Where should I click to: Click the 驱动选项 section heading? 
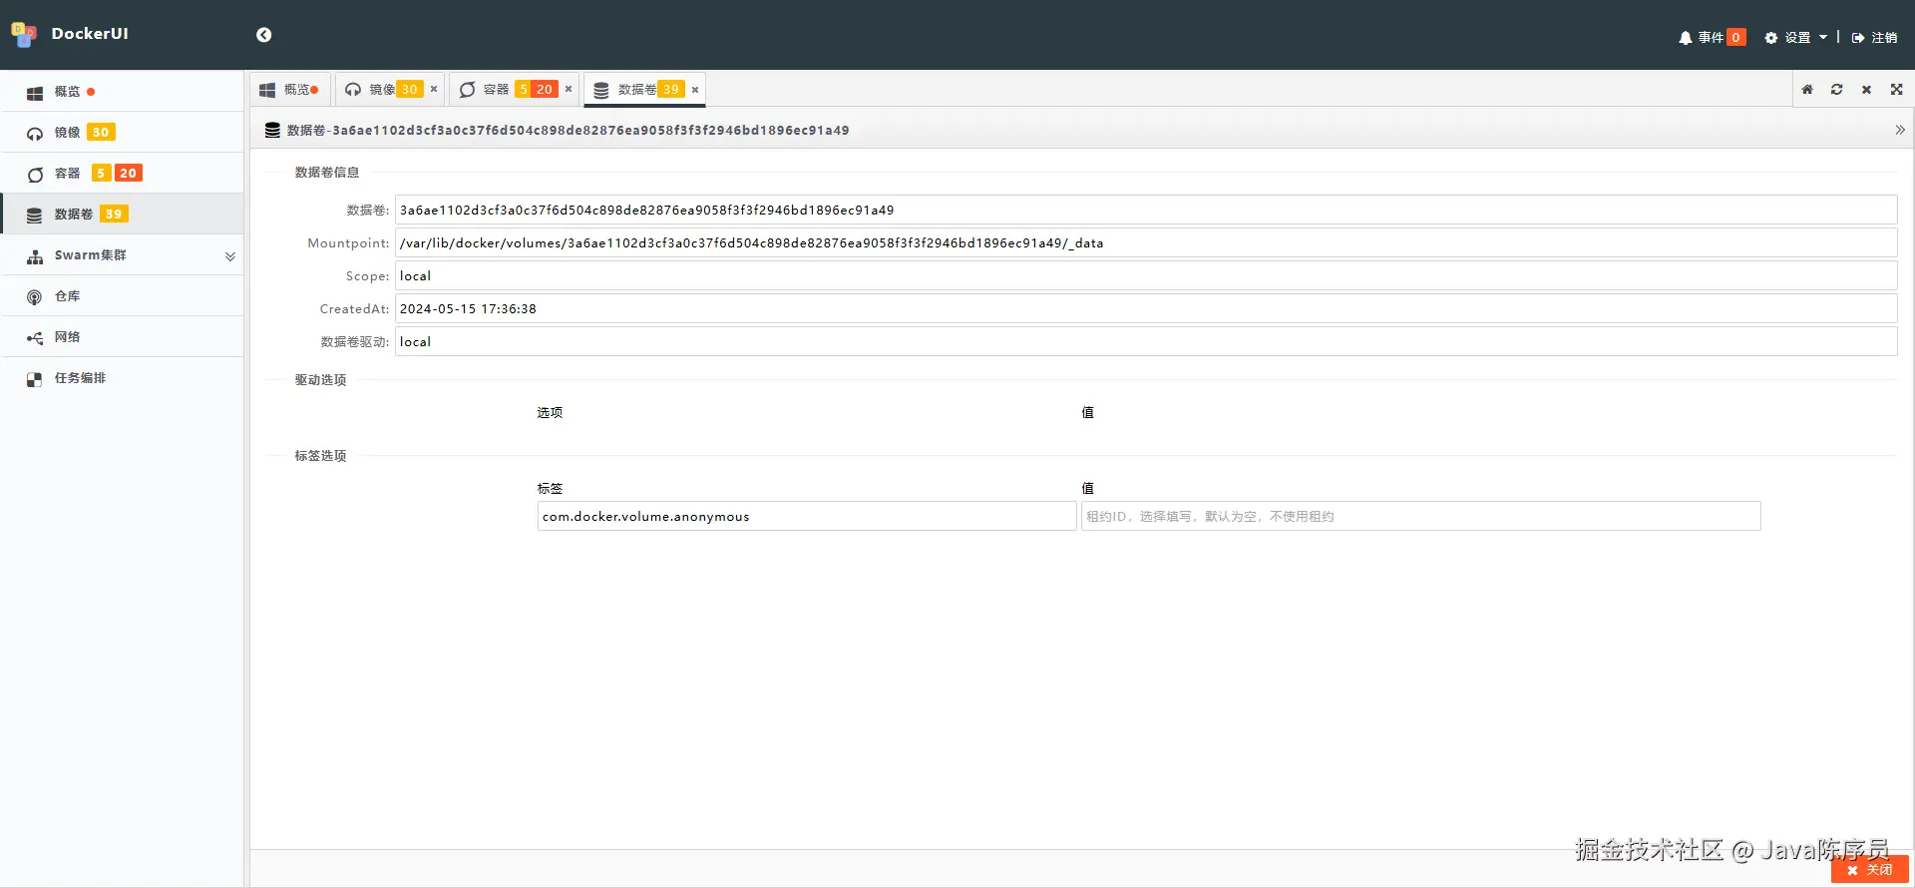pos(320,380)
